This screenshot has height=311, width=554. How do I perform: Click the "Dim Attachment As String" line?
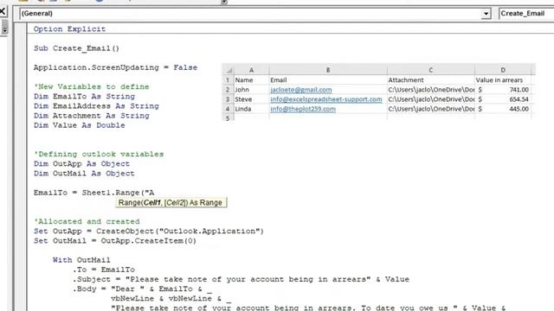coord(92,116)
